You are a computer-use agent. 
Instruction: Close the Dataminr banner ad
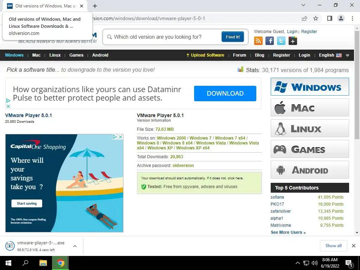(8, 106)
